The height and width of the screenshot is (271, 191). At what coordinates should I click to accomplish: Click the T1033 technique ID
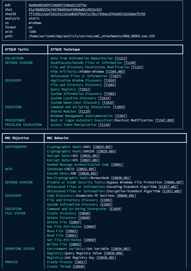click(108, 103)
